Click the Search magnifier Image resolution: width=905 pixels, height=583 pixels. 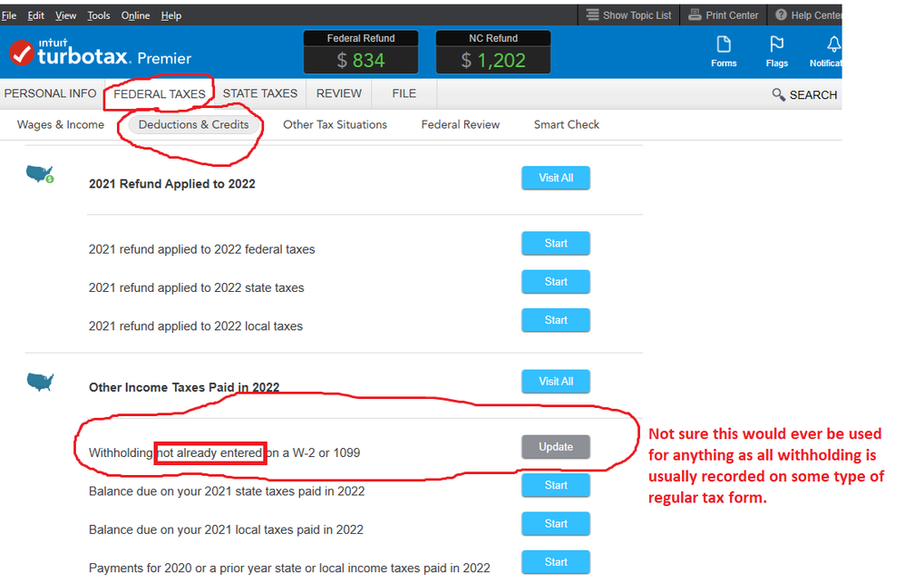coord(778,94)
